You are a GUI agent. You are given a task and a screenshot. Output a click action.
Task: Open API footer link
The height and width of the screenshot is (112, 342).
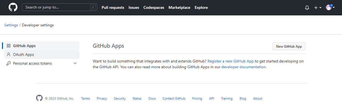pyautogui.click(x=212, y=99)
